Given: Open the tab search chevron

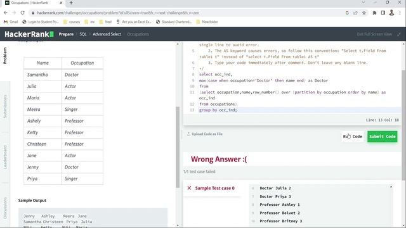Looking at the screenshot, I should 363,3.
